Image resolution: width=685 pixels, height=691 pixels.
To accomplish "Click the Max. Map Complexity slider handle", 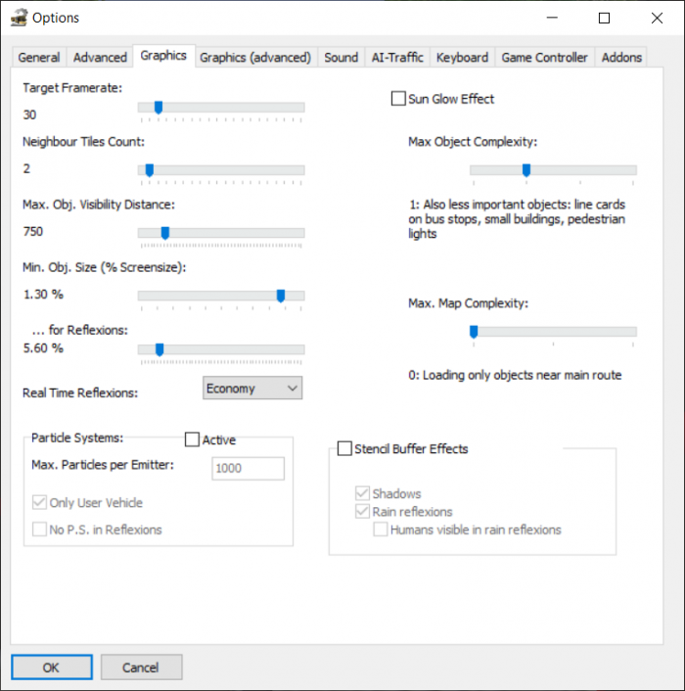I will pos(474,332).
